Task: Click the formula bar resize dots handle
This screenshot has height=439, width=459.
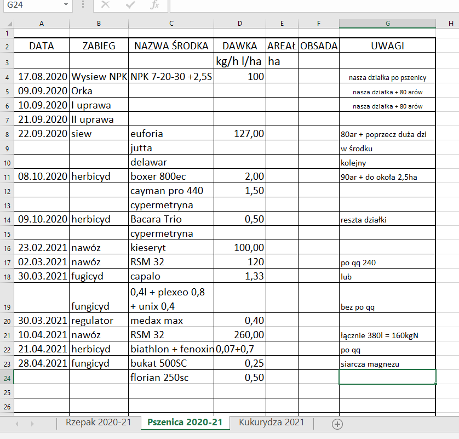Action: click(83, 5)
